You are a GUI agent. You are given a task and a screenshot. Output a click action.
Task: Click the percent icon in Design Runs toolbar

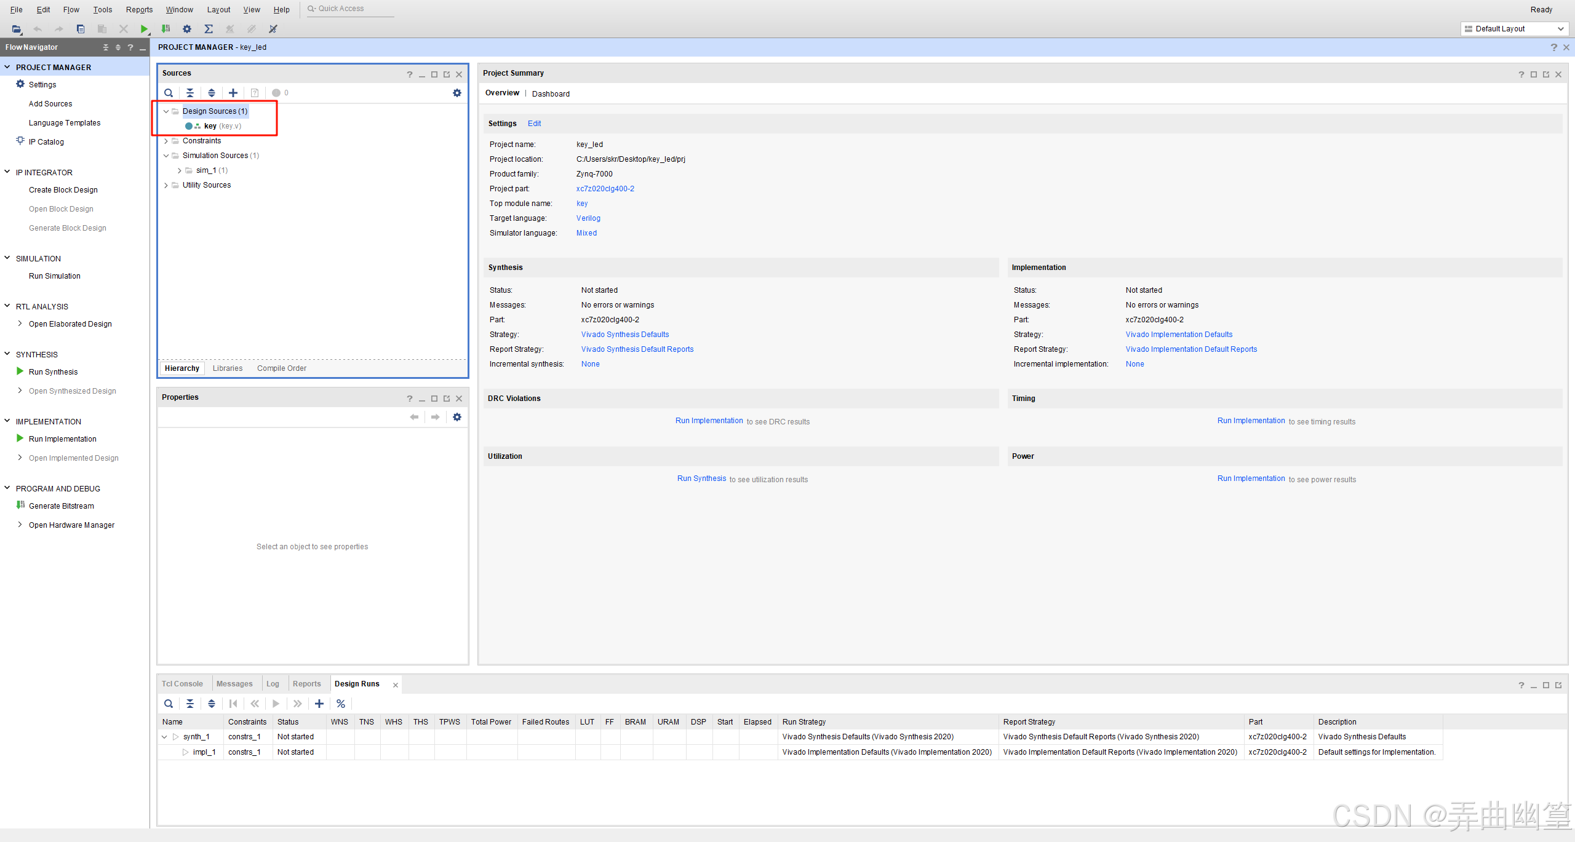point(341,704)
